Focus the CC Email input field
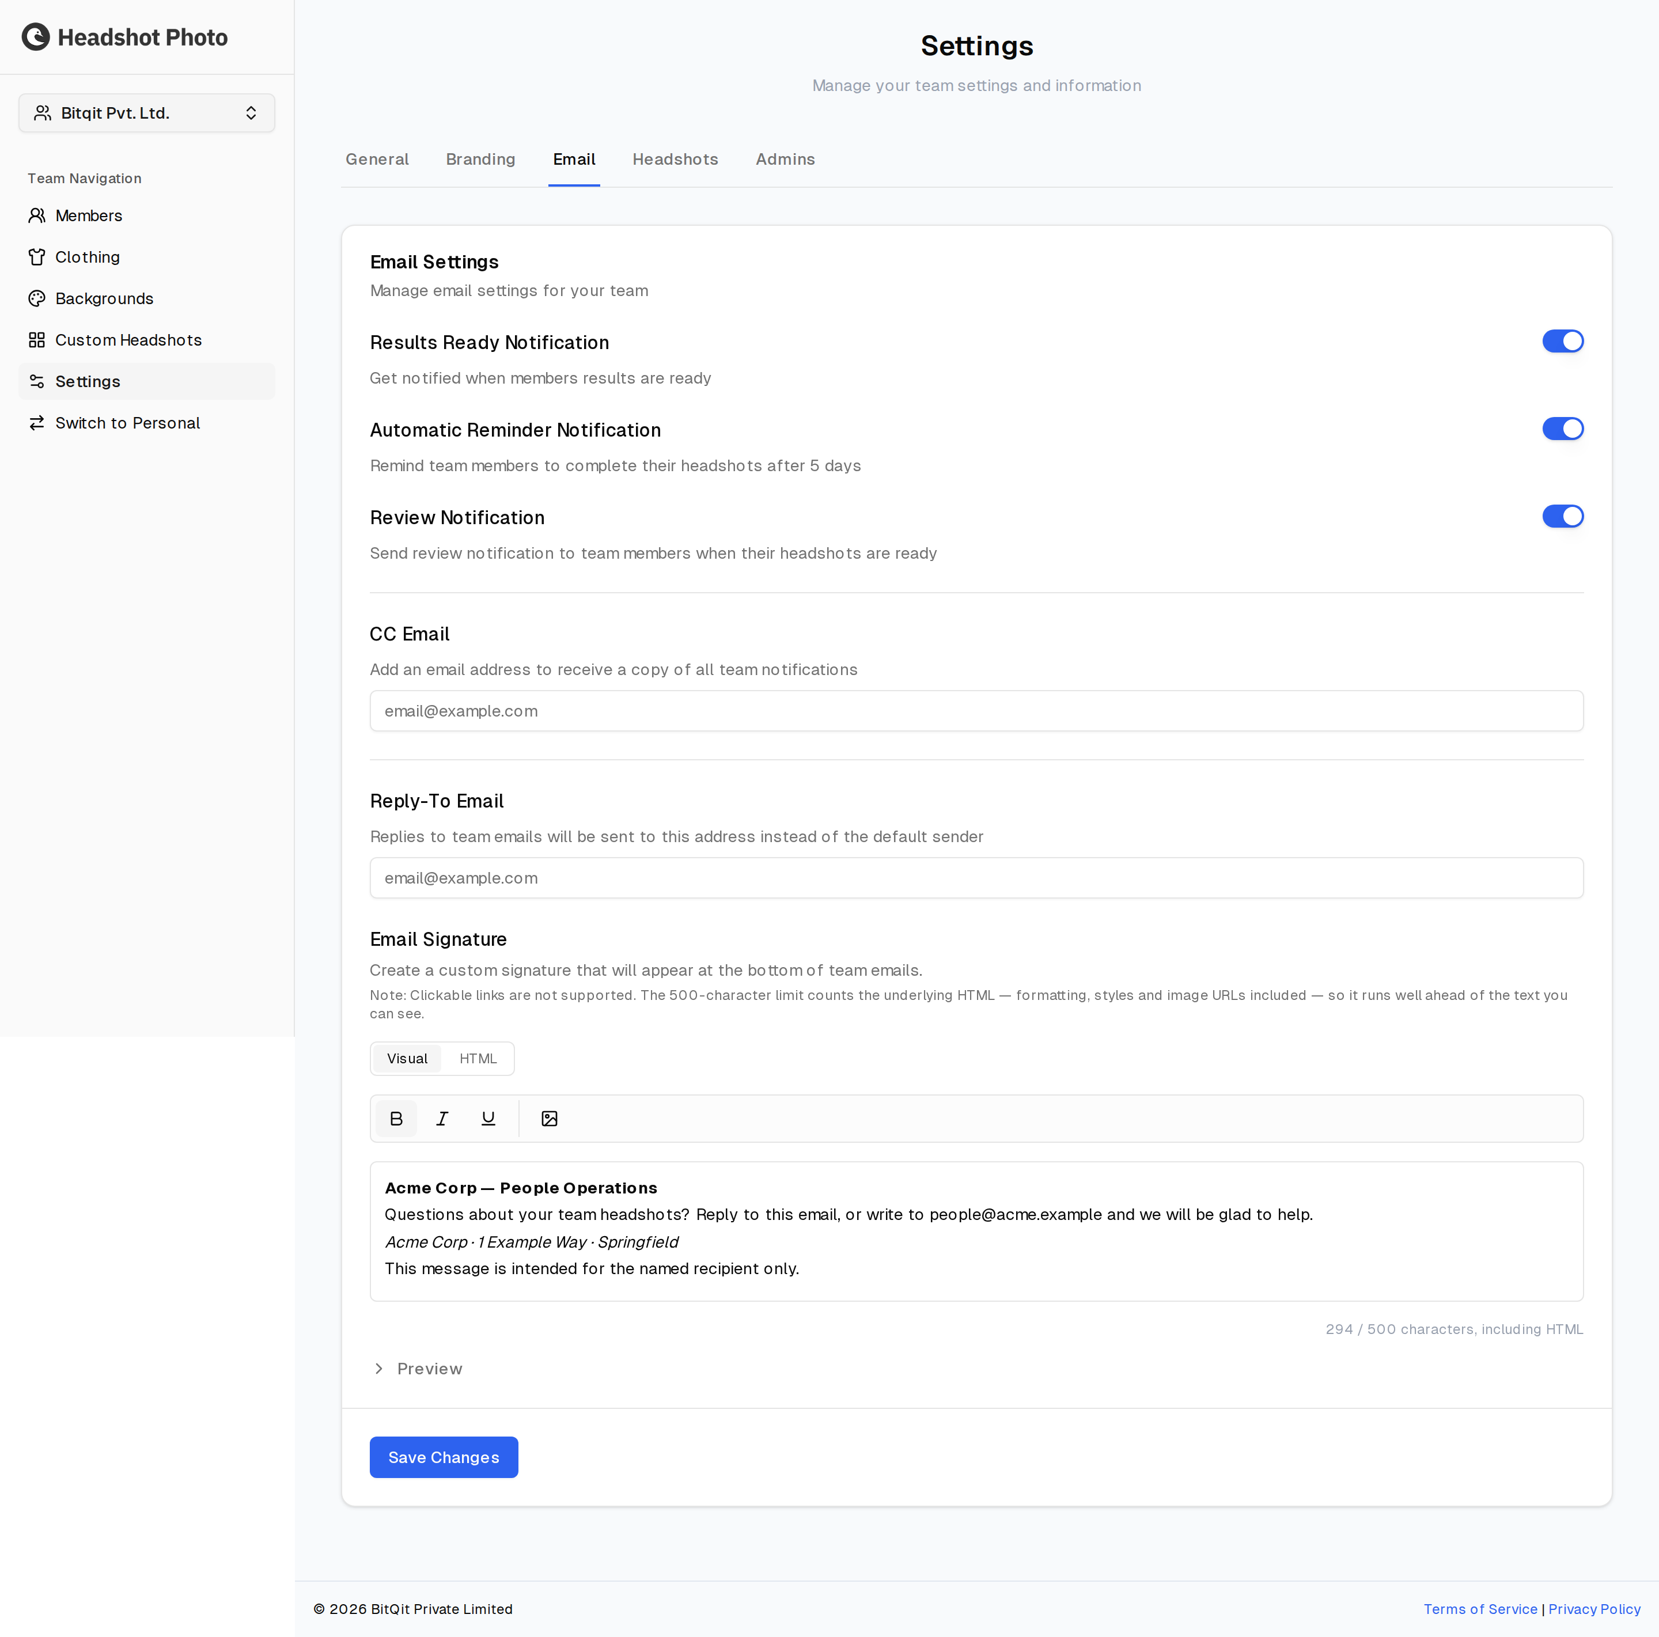 click(976, 711)
